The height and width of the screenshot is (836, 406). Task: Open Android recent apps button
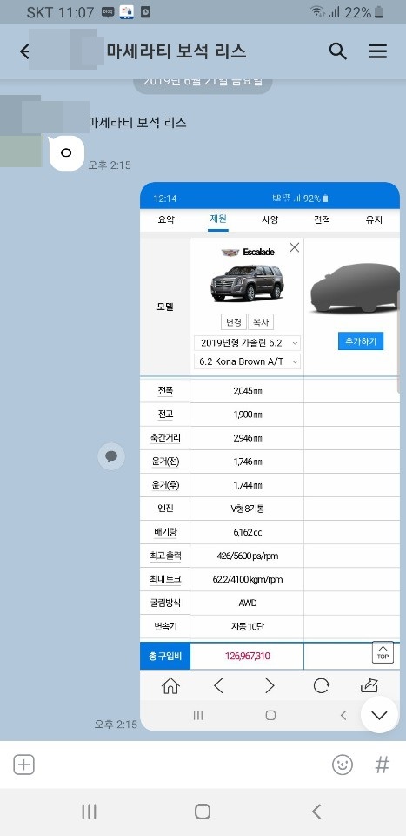(x=89, y=812)
